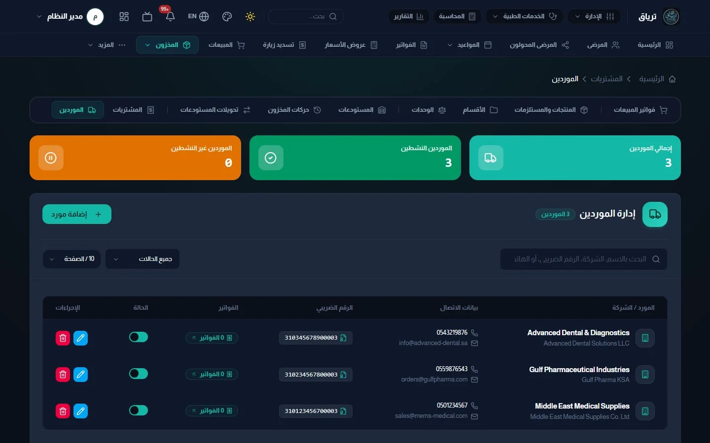Delete the Advanced Dental & Diagnostics supplier

coord(63,338)
